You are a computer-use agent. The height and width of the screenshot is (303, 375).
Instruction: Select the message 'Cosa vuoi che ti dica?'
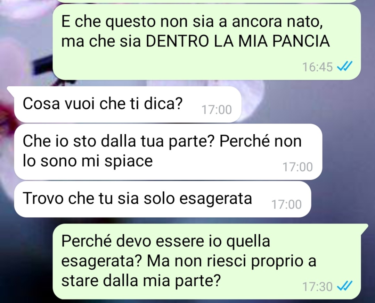[128, 104]
